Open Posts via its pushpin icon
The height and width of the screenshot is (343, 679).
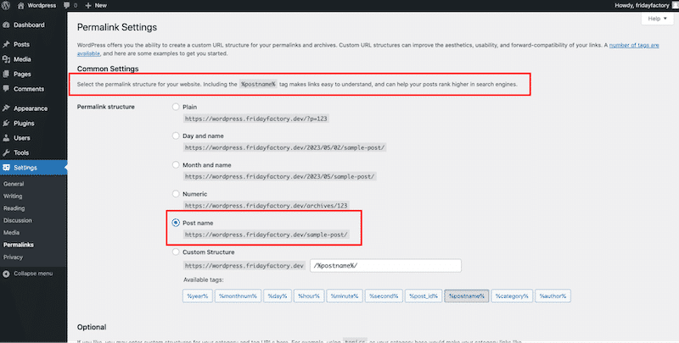pyautogui.click(x=7, y=45)
